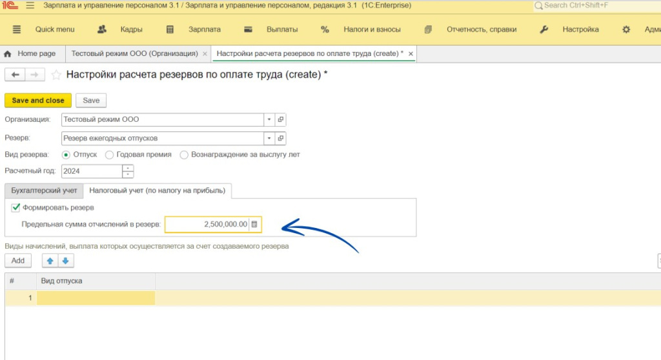Screen dimensions: 661x360
Task: Select the Отпуск radio button
Action: pyautogui.click(x=66, y=155)
